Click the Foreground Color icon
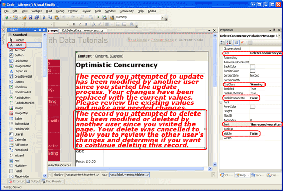This screenshot has height=191, width=283. [x=94, y=24]
